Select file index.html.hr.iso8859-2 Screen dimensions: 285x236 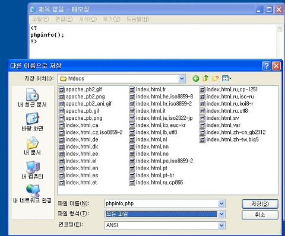(160, 104)
